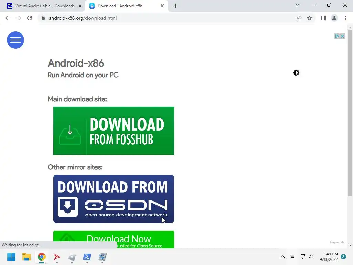Click 'Main download site:' text
353x265 pixels.
pos(77,99)
